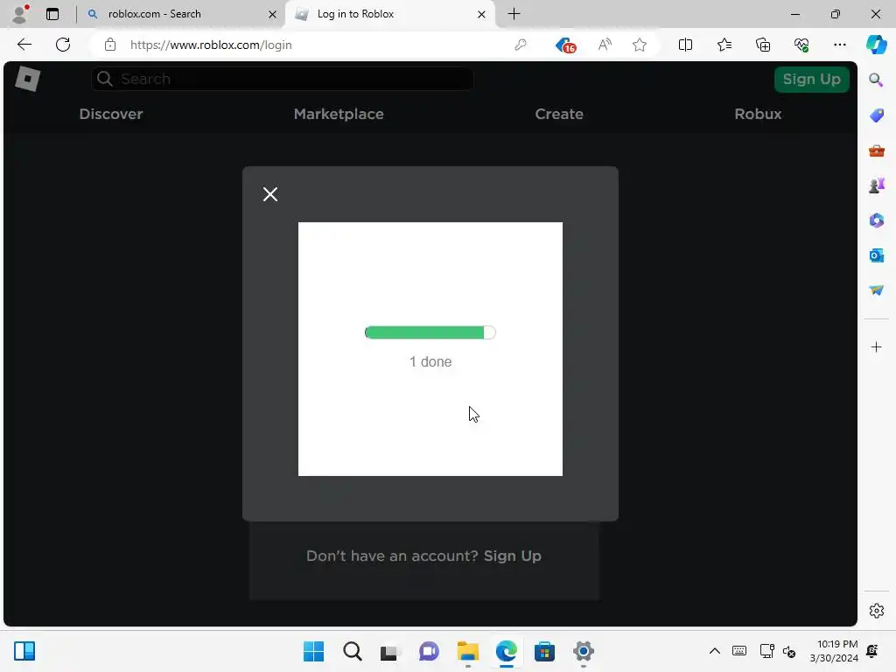Open the sidebar Outlook icon
The height and width of the screenshot is (672, 896).
(876, 255)
